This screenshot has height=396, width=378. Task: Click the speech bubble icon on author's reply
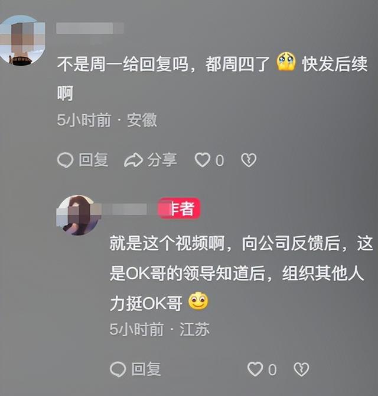[x=118, y=369]
